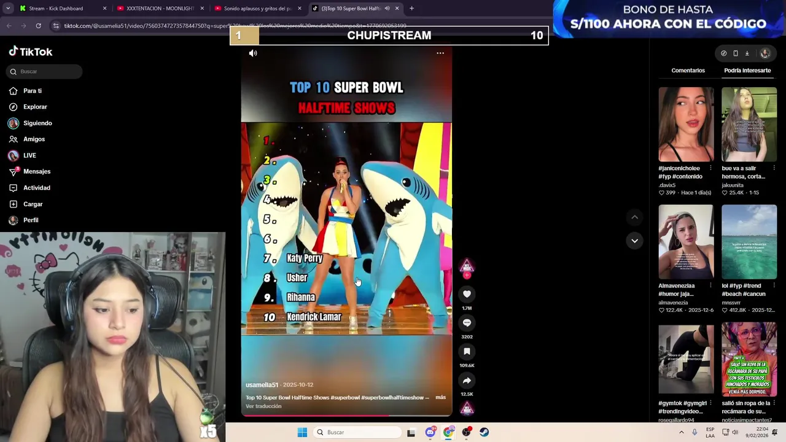The height and width of the screenshot is (442, 786).
Task: Open comments via the speech bubble icon
Action: pos(467,323)
